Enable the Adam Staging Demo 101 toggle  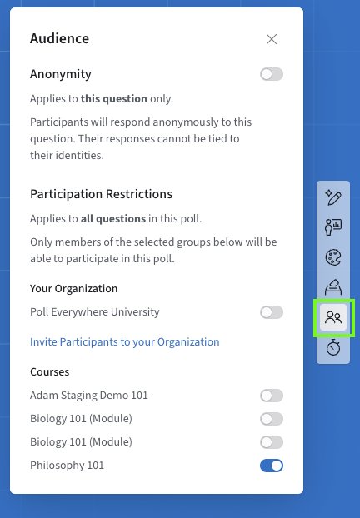tap(272, 396)
